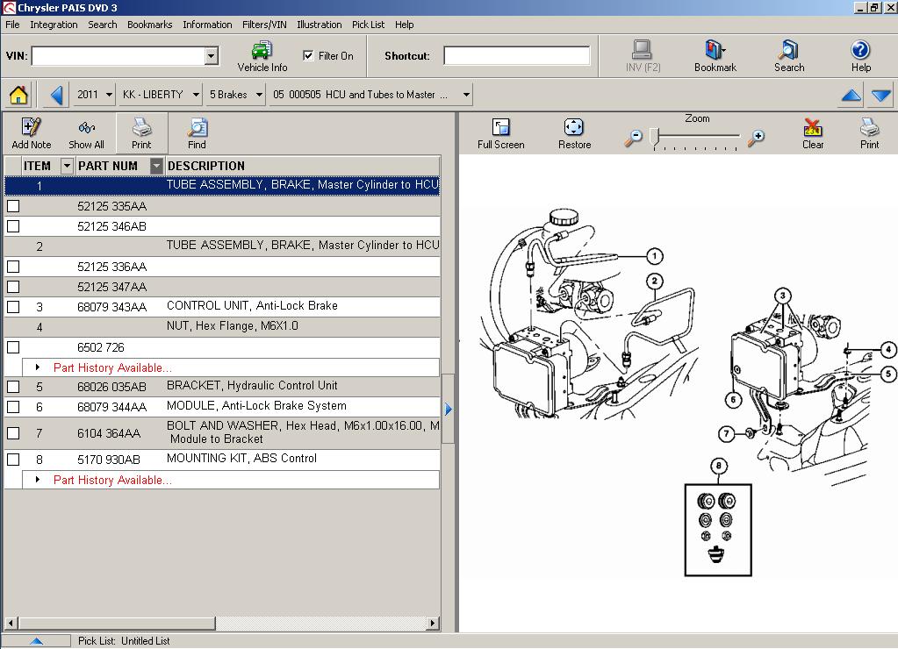Screen dimensions: 898x649
Task: Open the Information menu
Action: tap(207, 25)
